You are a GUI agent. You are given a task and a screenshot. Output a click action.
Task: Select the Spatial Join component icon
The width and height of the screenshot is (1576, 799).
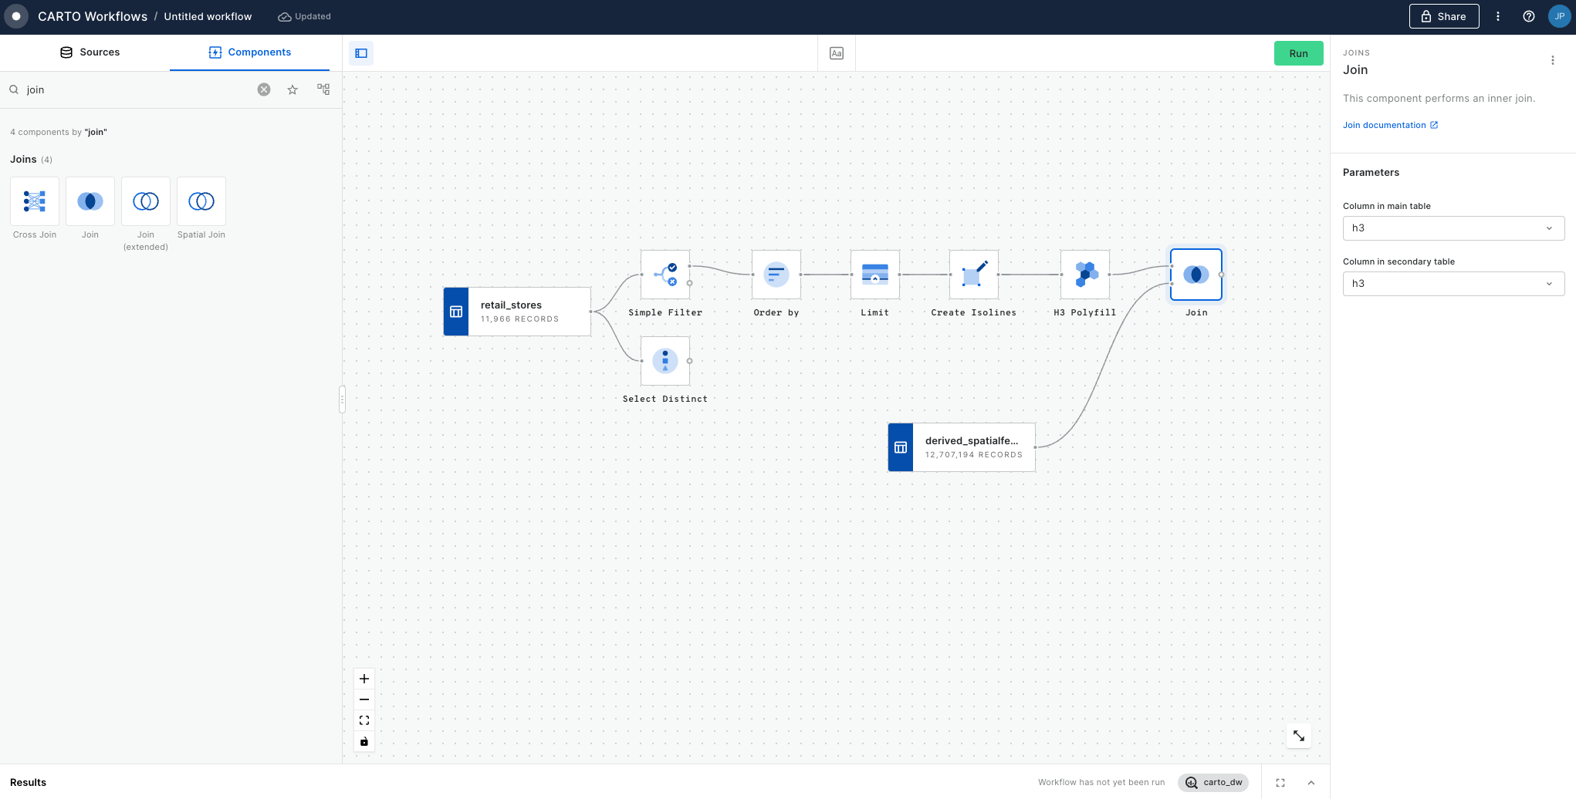pos(201,201)
